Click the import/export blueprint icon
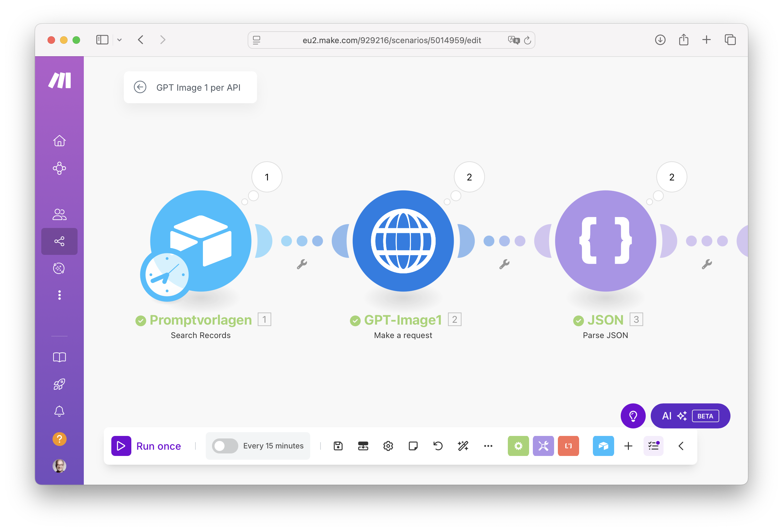The height and width of the screenshot is (531, 783). pyautogui.click(x=363, y=446)
